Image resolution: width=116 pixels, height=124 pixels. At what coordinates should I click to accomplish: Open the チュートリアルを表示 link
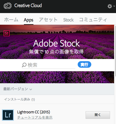pos(35,117)
